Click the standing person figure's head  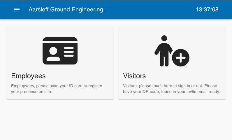(x=164, y=38)
